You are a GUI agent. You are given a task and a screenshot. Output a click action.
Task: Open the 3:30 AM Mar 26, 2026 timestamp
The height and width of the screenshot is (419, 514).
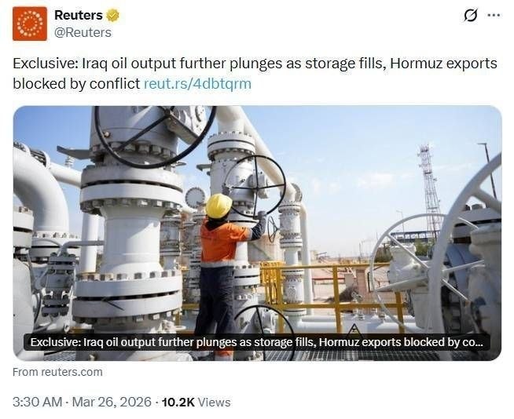82,402
